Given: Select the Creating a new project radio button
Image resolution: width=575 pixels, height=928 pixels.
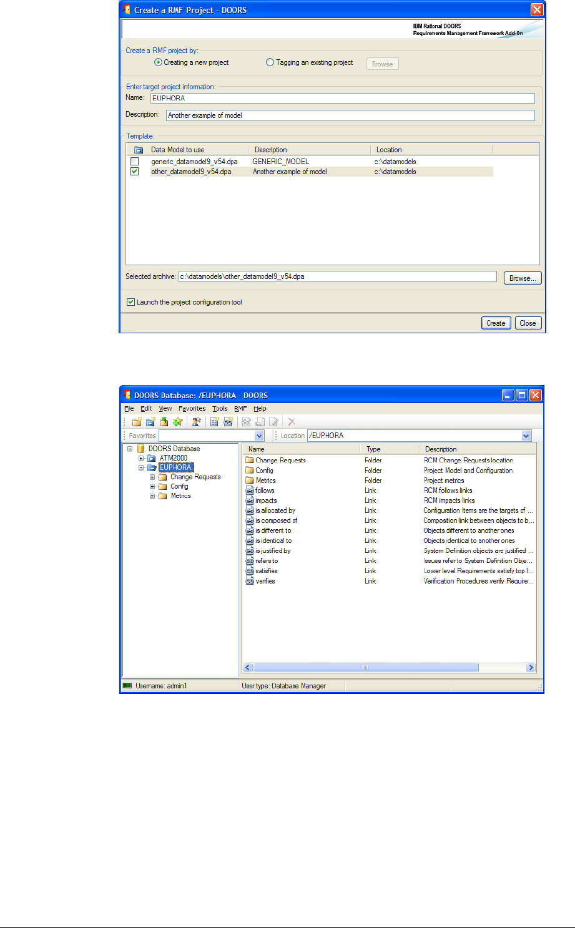Looking at the screenshot, I should 159,62.
